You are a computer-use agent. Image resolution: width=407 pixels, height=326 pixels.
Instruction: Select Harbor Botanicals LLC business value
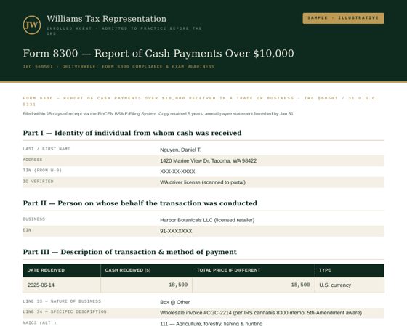click(207, 220)
